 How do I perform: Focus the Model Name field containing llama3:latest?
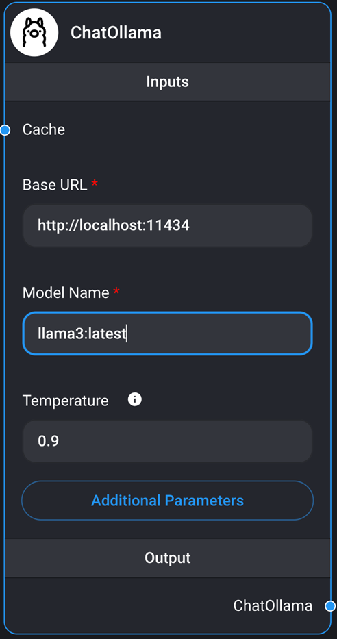[x=168, y=334]
